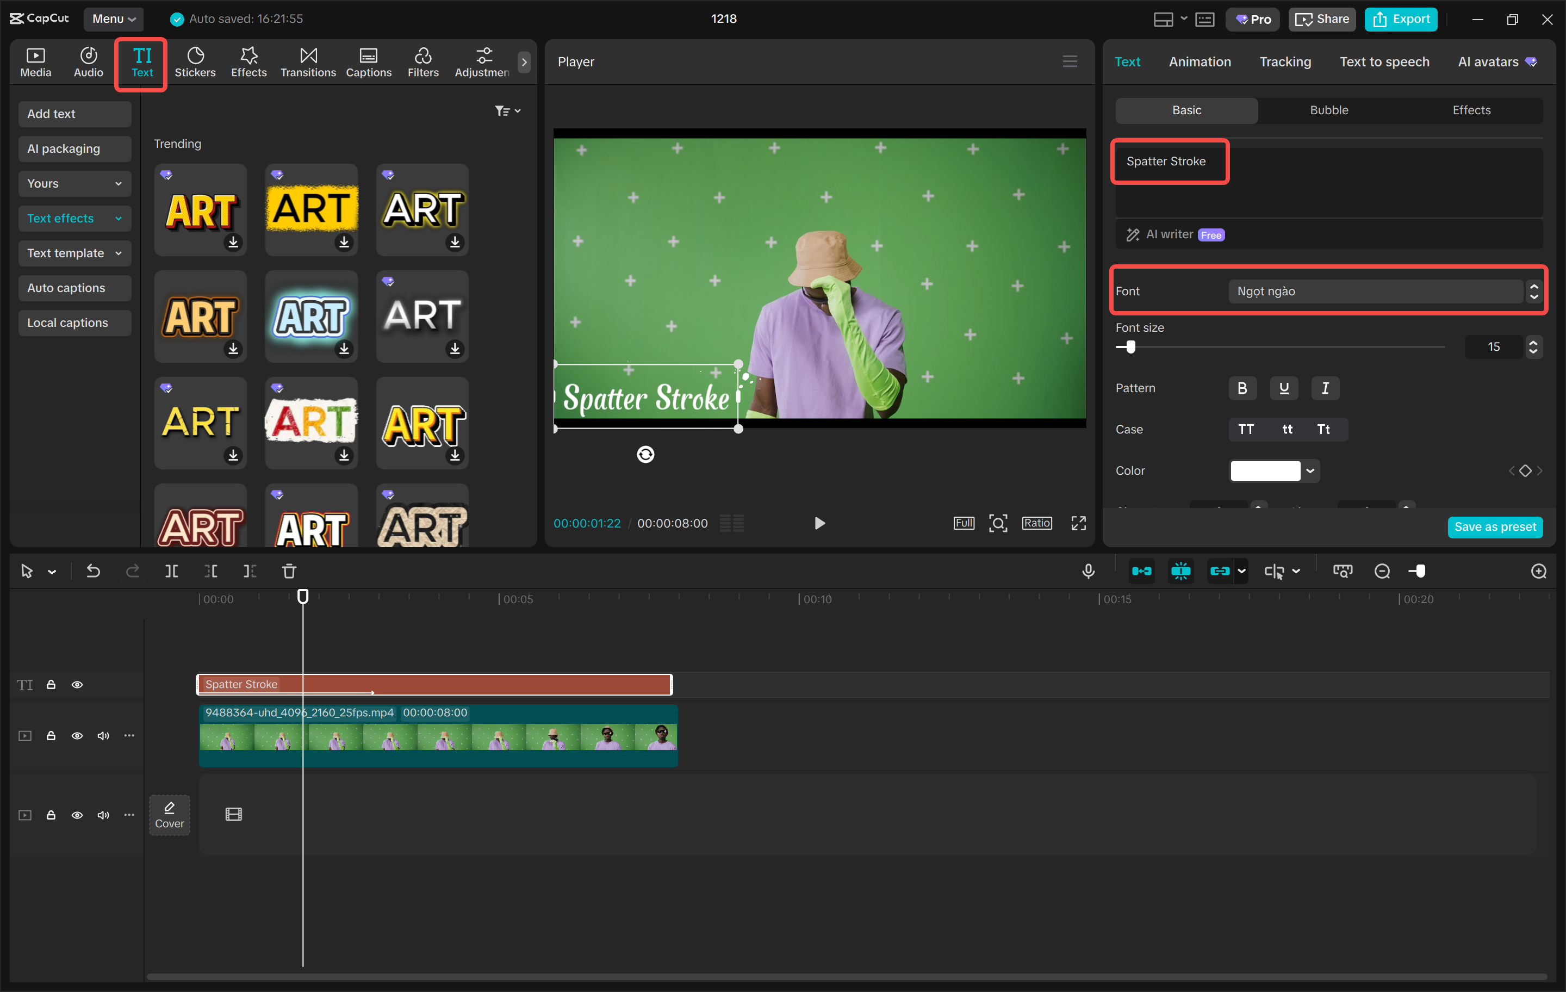The image size is (1566, 992).
Task: Open preview on full screen
Action: [x=1078, y=522]
